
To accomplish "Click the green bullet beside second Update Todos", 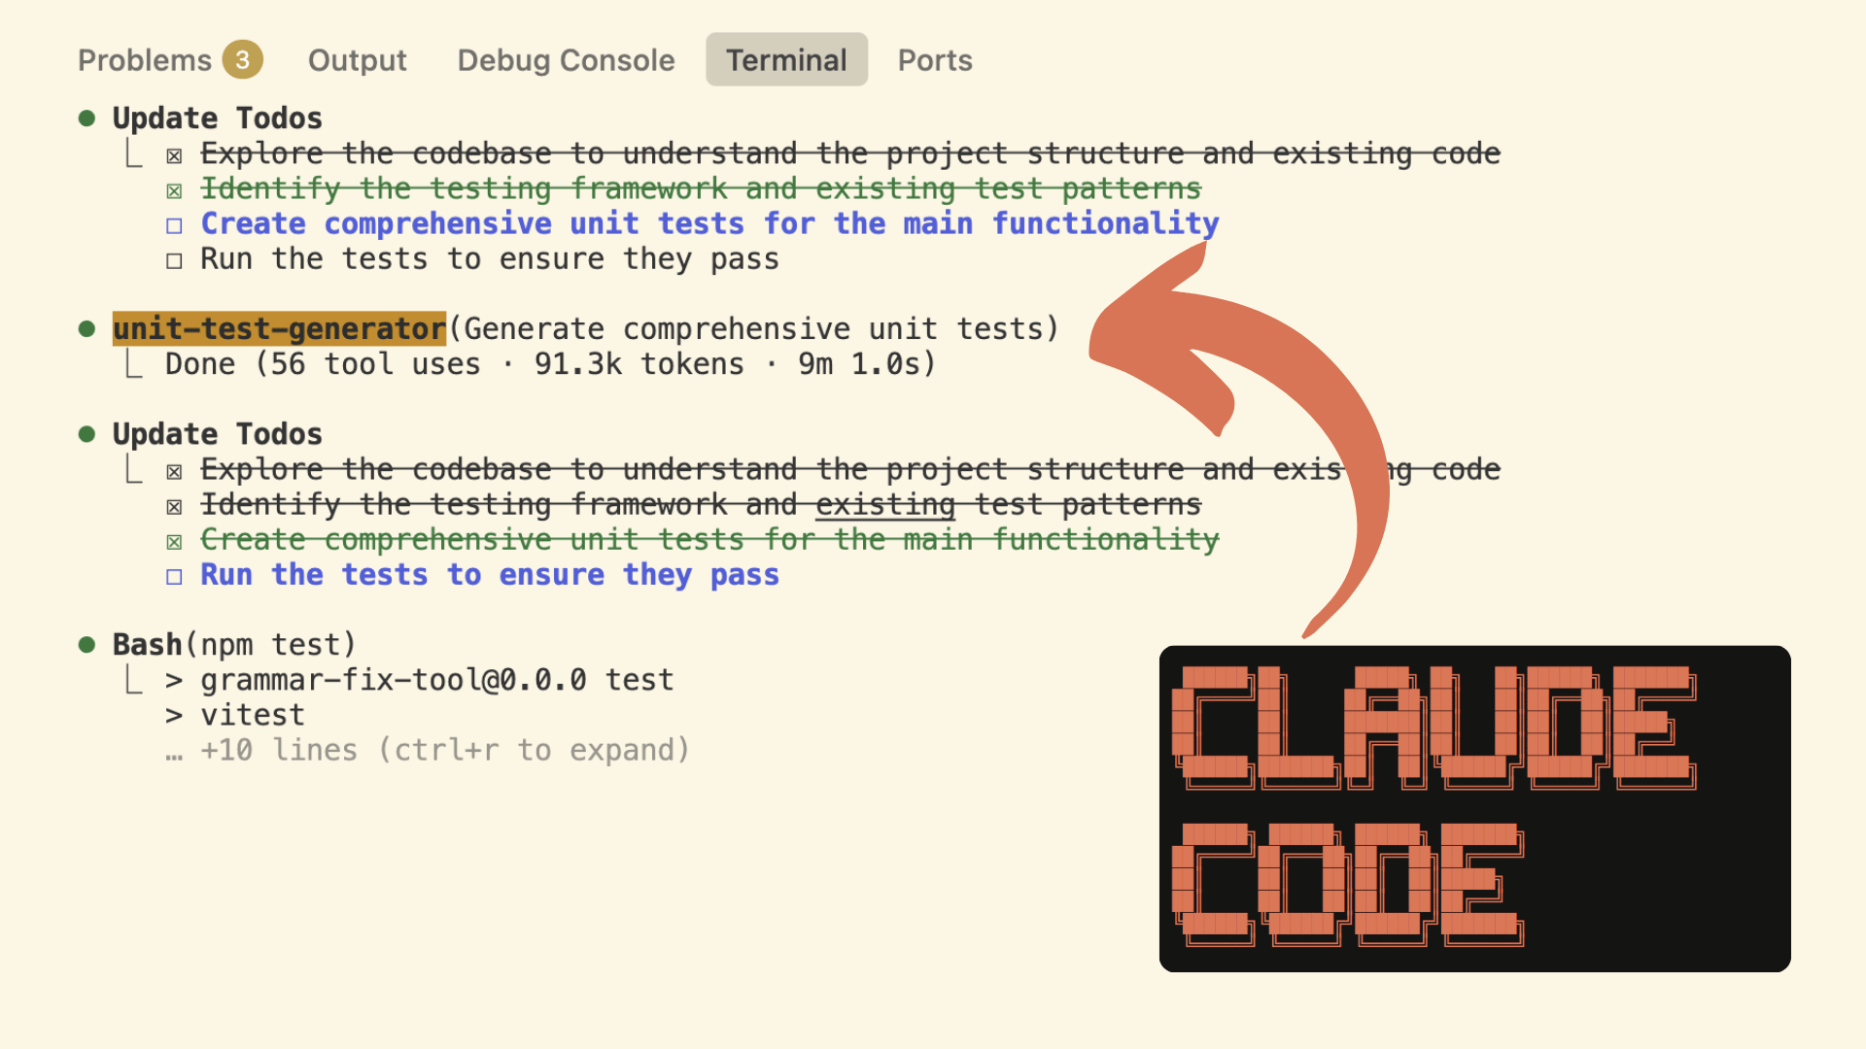I will point(86,434).
